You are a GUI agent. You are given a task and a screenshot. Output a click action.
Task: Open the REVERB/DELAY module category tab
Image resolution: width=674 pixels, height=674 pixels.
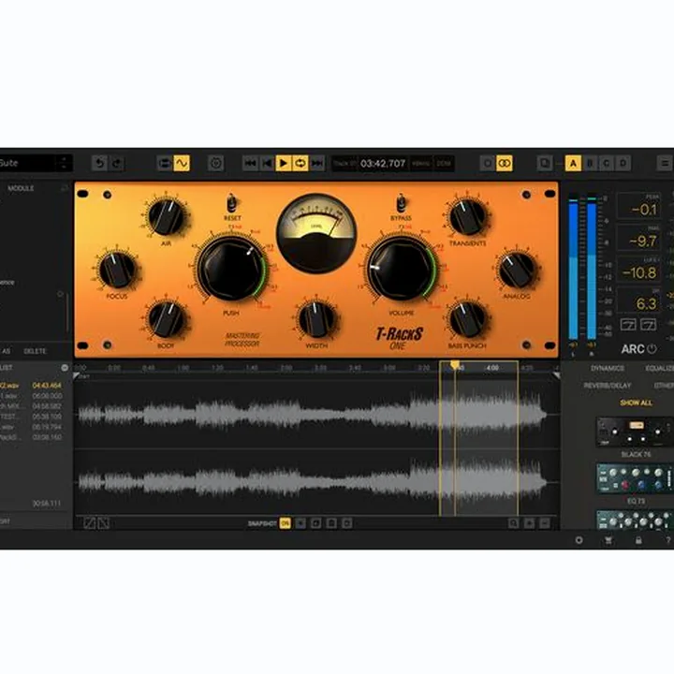[x=608, y=386]
